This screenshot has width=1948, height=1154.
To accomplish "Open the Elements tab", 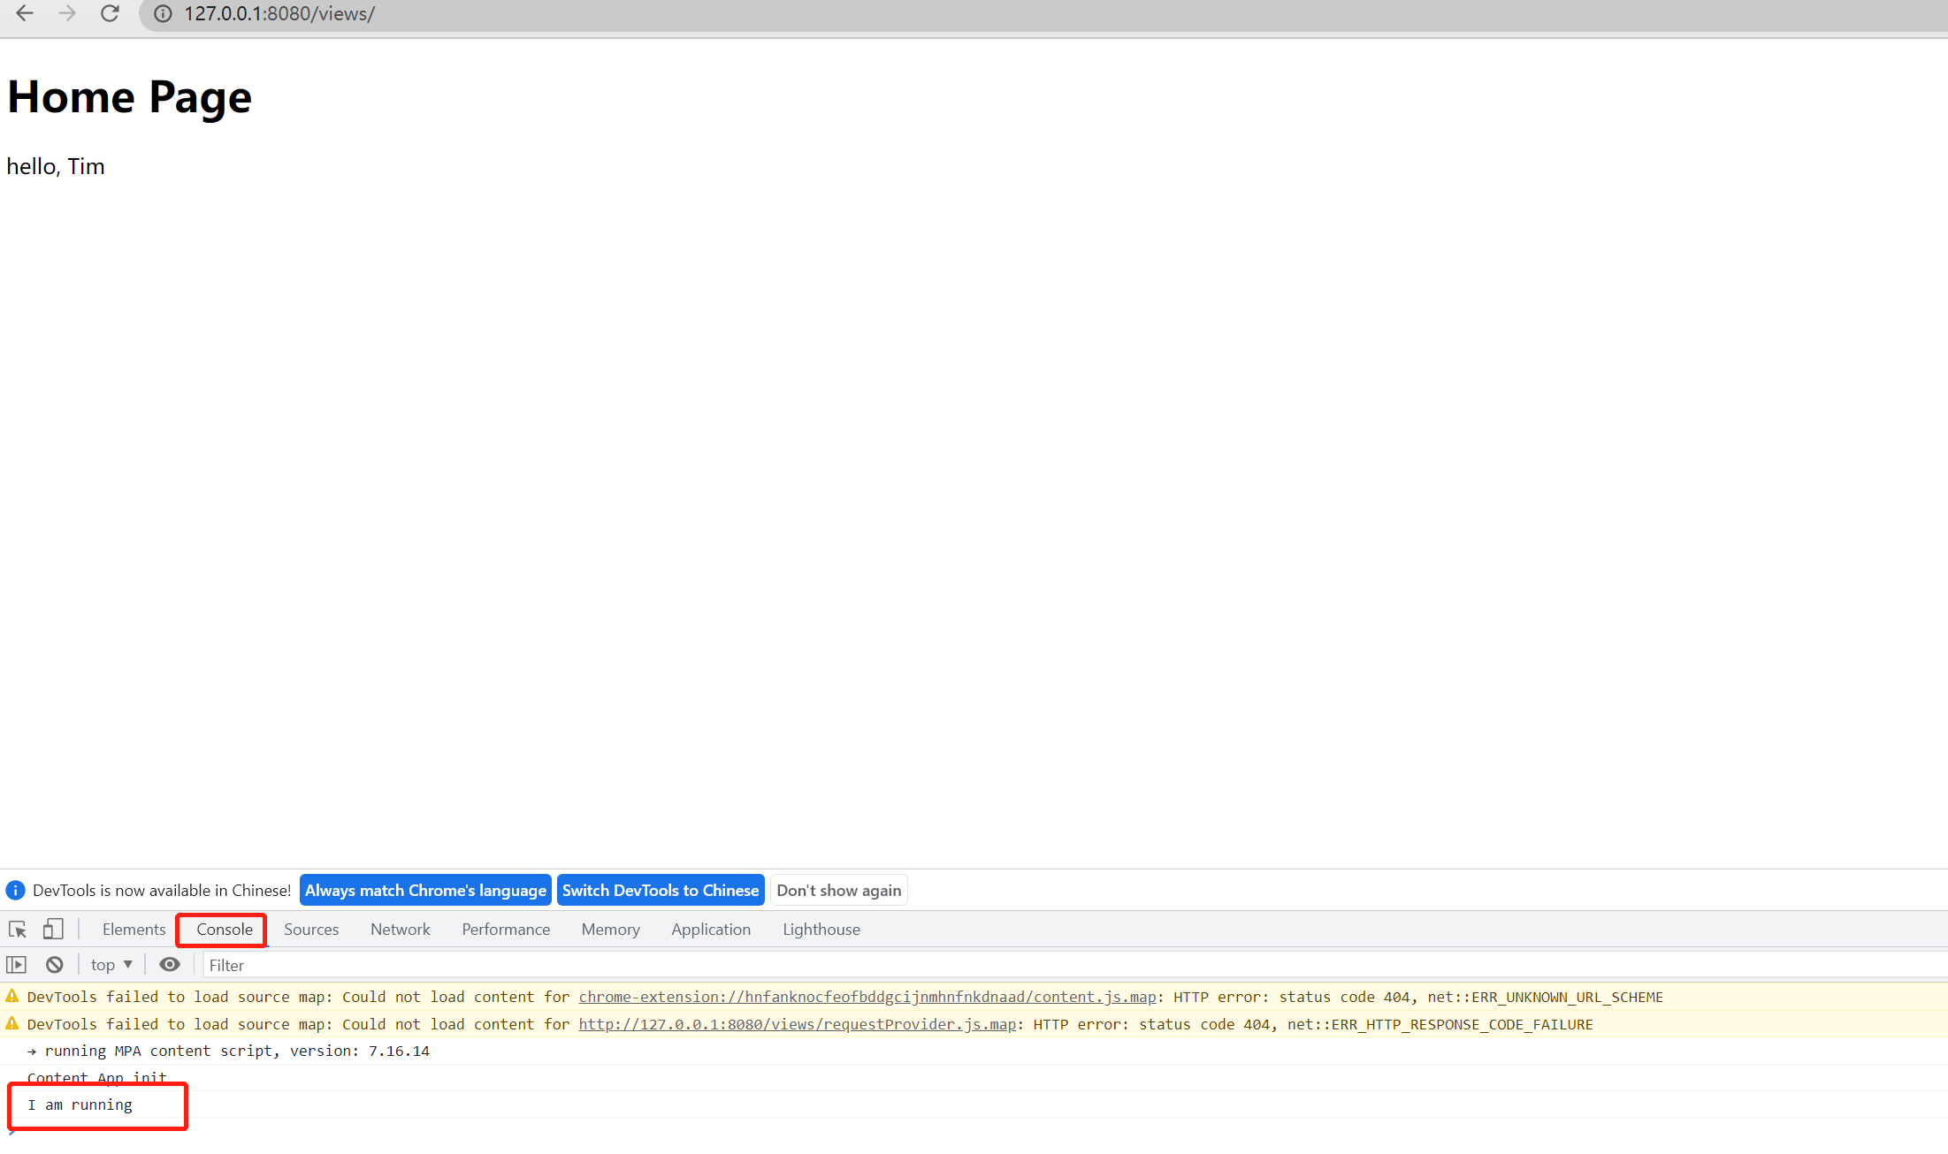I will click(x=134, y=930).
